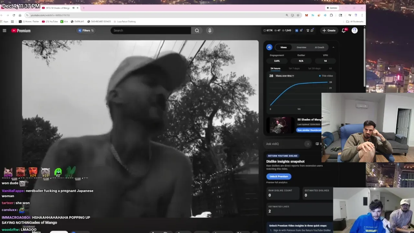This screenshot has height=233, width=414.
Task: Open vidIQ trophy icon in toolbar
Action: pos(308,30)
